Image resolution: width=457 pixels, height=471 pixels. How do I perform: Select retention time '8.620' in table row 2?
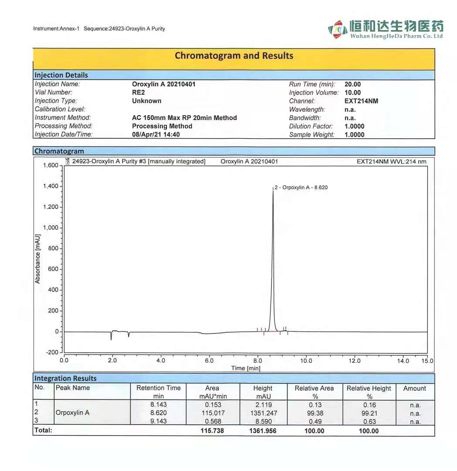(x=159, y=413)
